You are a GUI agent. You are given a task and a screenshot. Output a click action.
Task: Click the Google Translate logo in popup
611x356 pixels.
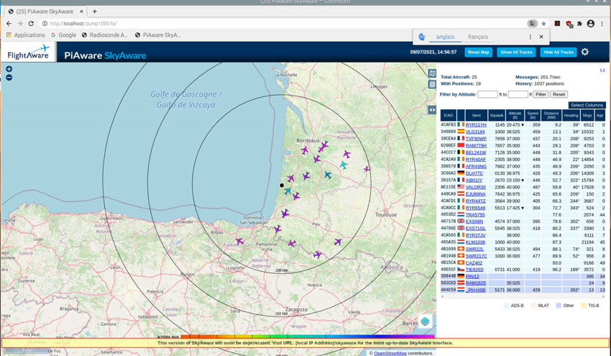tap(422, 37)
